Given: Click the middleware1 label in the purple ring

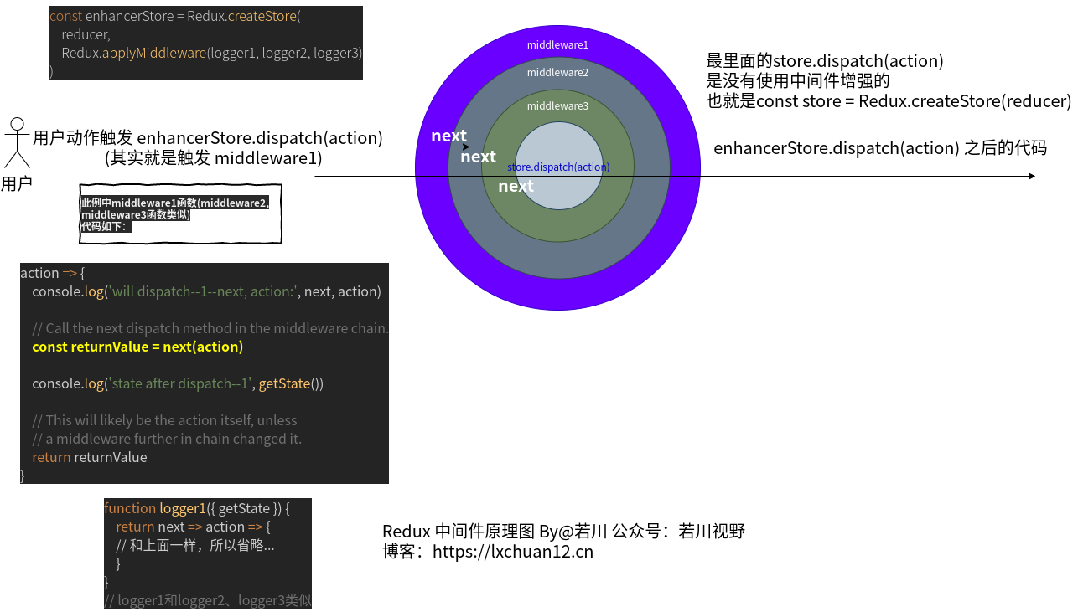Looking at the screenshot, I should click(557, 44).
